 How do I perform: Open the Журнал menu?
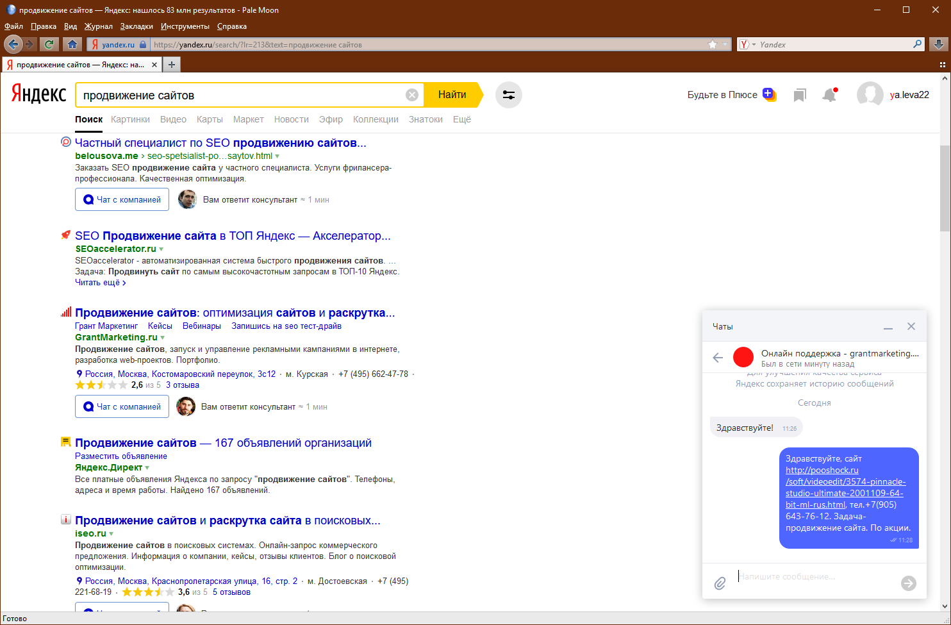click(x=99, y=26)
